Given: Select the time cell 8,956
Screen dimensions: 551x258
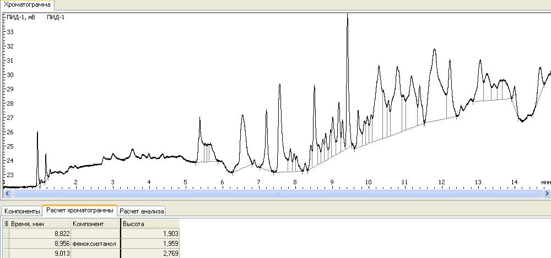Looking at the screenshot, I should [39, 244].
